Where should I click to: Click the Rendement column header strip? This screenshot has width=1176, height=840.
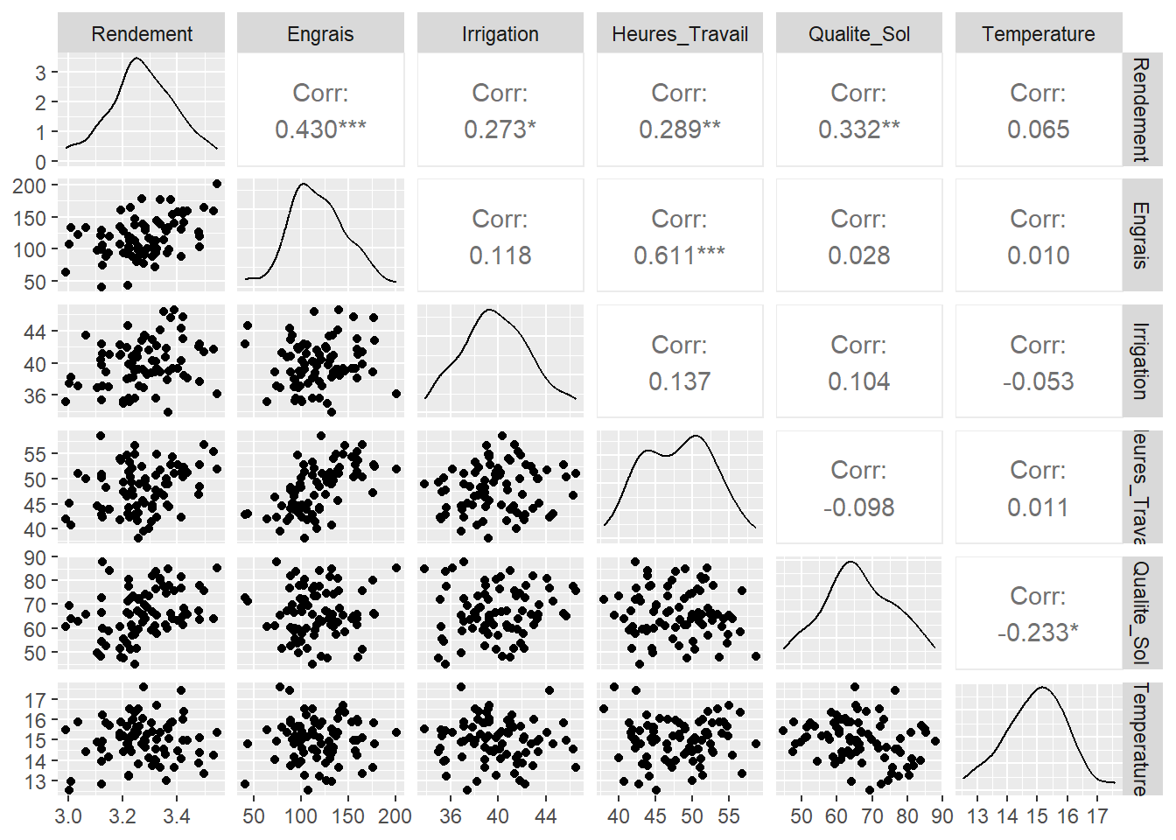click(142, 34)
